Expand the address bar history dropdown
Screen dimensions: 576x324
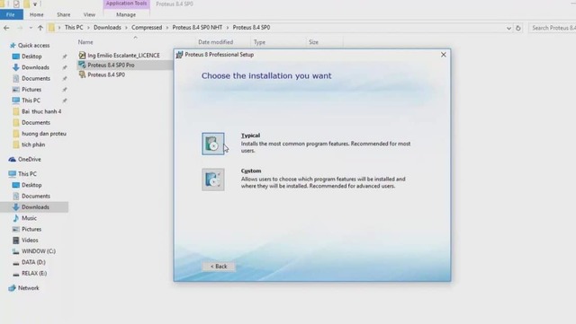click(x=508, y=28)
